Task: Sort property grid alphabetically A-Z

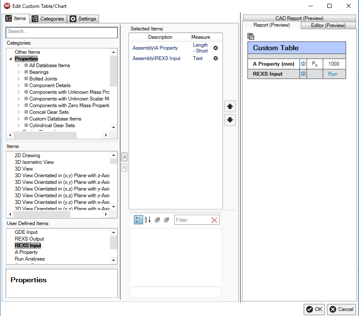Action: [x=148, y=220]
